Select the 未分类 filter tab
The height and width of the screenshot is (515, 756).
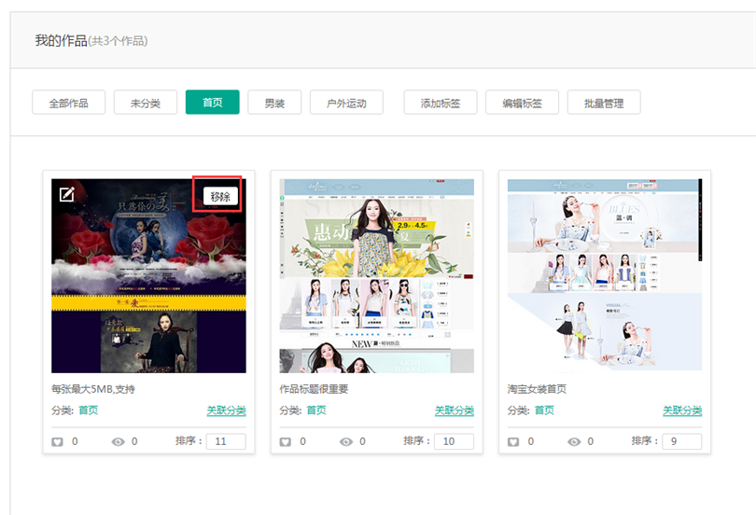pyautogui.click(x=146, y=103)
